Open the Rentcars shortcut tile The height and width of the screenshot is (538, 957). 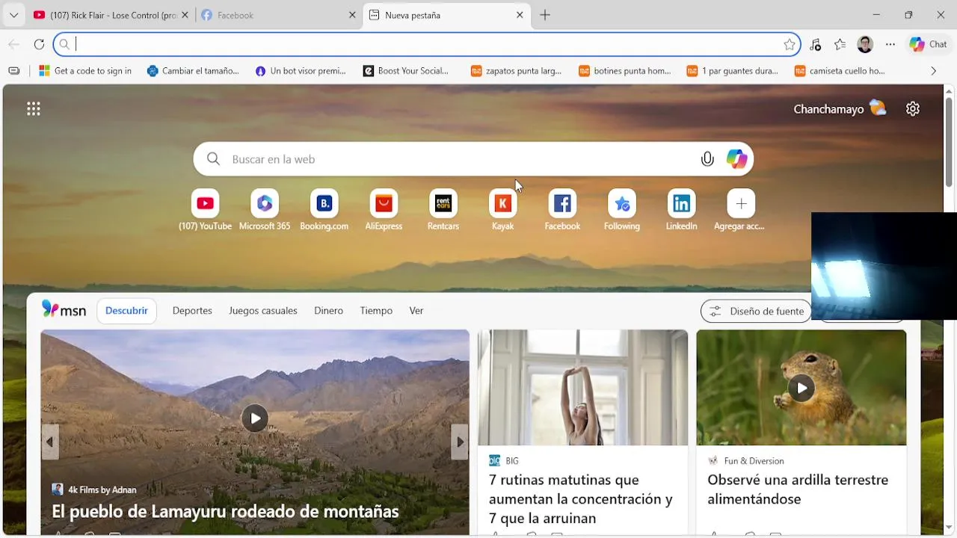click(x=443, y=203)
